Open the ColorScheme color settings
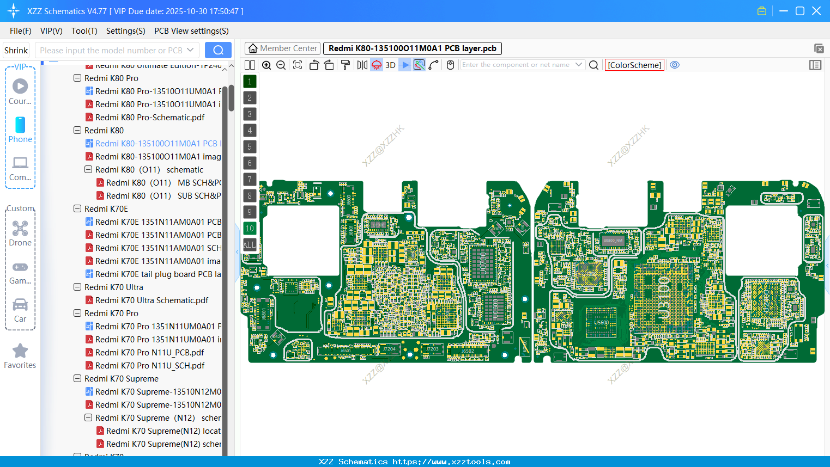Screen dimensions: 830x467 click(634, 65)
